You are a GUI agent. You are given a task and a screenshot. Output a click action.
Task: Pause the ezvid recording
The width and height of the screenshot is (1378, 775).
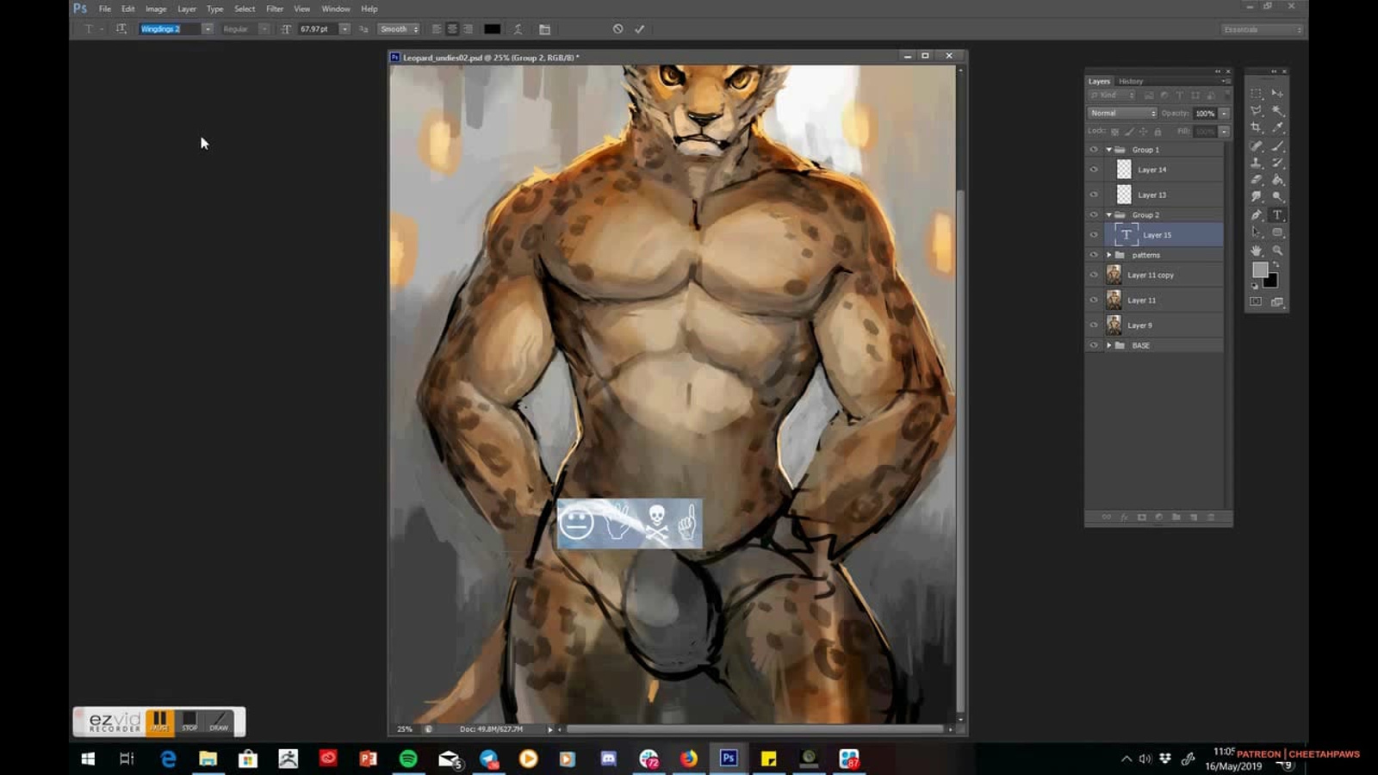159,722
